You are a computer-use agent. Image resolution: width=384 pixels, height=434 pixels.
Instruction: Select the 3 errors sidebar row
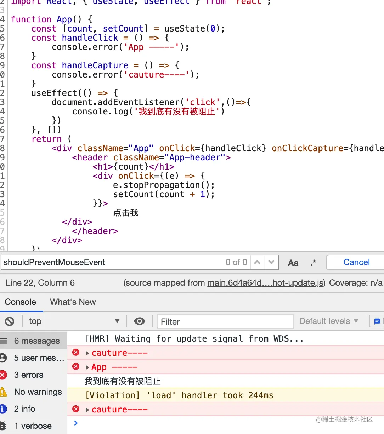pos(33,375)
